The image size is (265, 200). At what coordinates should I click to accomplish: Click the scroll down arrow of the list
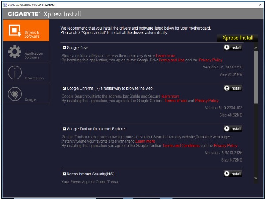pyautogui.click(x=256, y=178)
